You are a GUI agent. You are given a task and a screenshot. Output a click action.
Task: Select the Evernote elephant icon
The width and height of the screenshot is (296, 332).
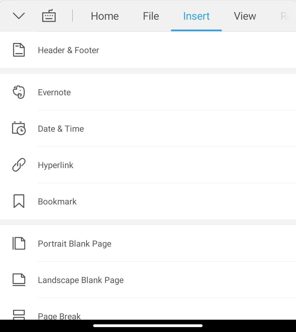[x=19, y=92]
